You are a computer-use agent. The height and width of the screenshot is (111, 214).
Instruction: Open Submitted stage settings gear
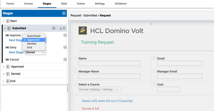click(53, 28)
